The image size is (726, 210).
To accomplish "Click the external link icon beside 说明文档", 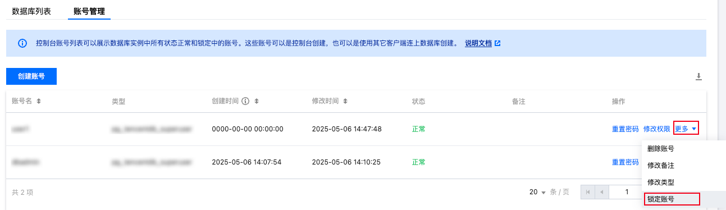I will [497, 43].
